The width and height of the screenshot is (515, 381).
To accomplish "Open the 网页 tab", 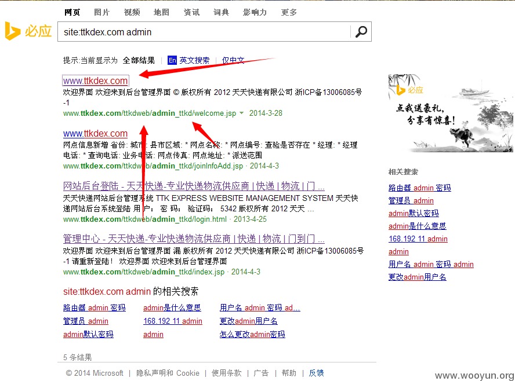I will [x=72, y=13].
